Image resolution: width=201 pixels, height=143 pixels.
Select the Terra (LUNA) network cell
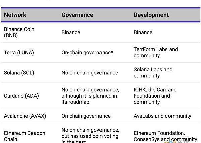tap(19, 53)
